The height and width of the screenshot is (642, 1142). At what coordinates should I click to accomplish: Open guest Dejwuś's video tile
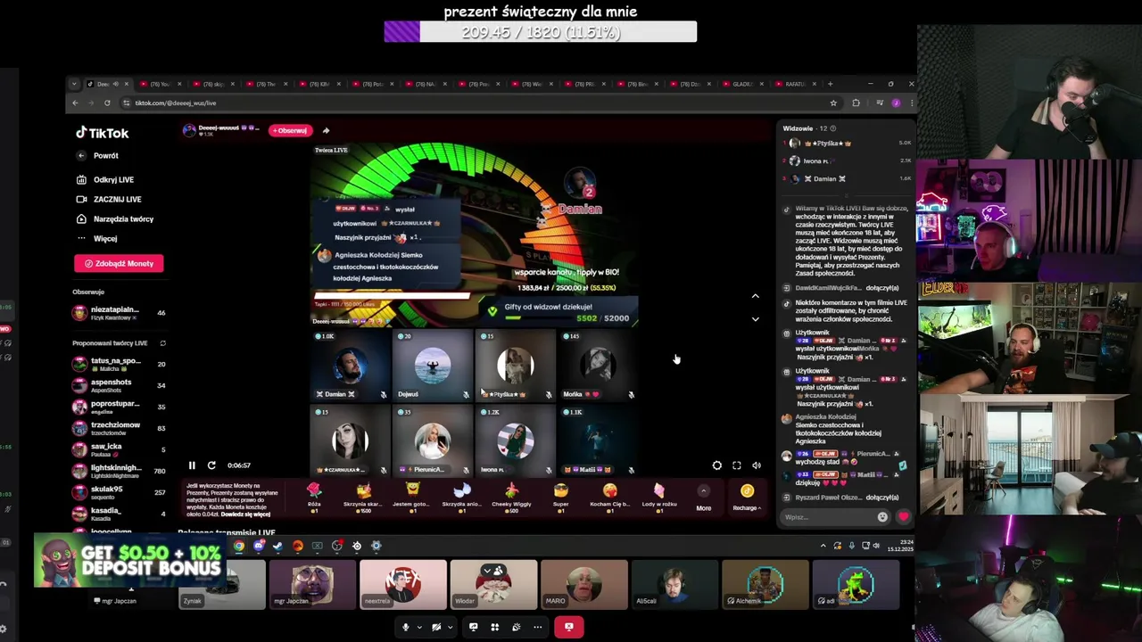point(432,366)
